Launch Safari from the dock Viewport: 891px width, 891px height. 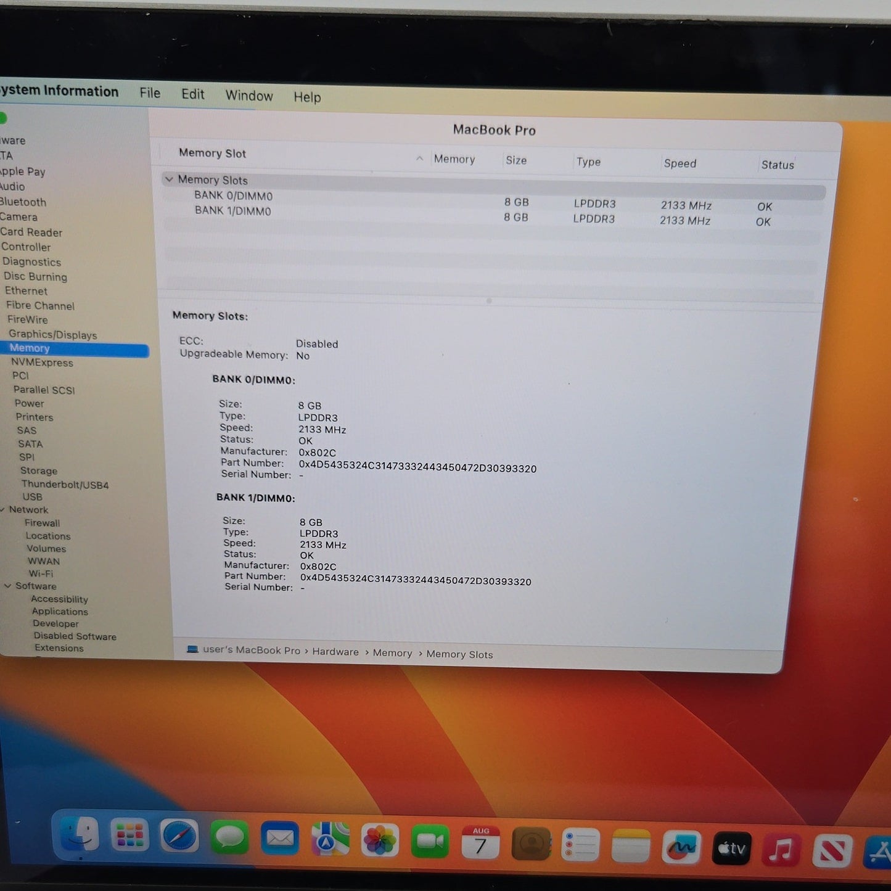tap(179, 837)
